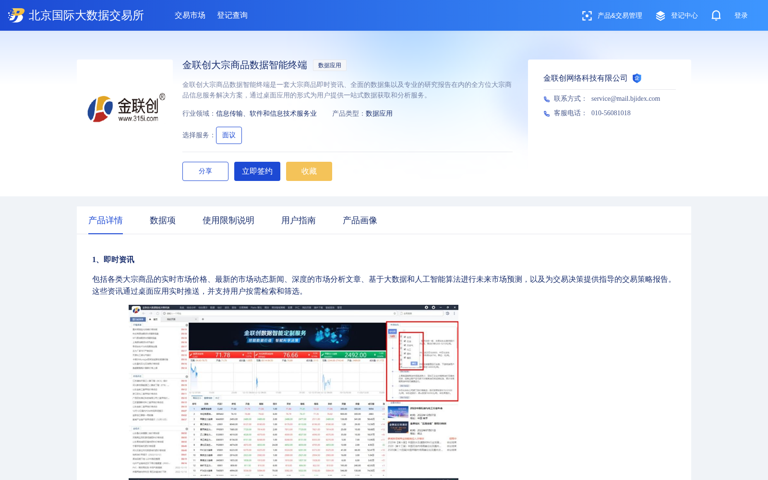This screenshot has height=480, width=768.
Task: Click phone icon beside 客服电话
Action: click(547, 114)
